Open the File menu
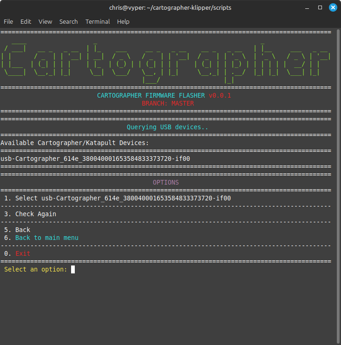This screenshot has width=341, height=345. click(x=8, y=21)
